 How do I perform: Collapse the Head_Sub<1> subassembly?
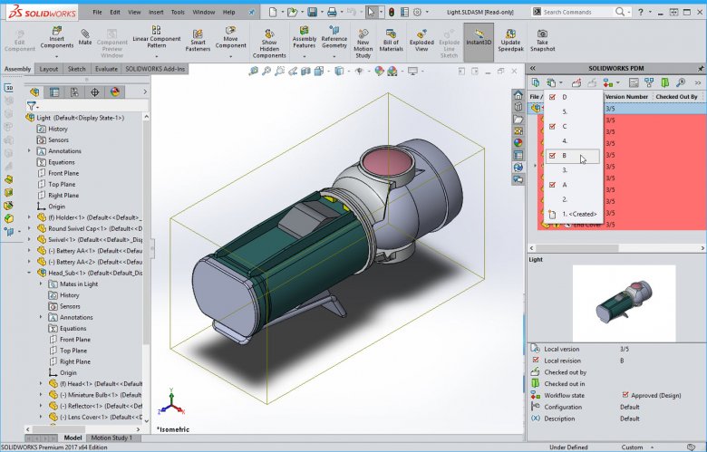30,273
